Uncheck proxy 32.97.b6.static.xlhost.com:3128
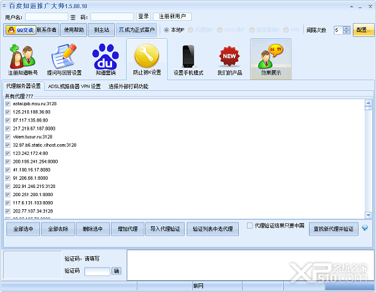Screen dimensions: 376x292 point(8,145)
